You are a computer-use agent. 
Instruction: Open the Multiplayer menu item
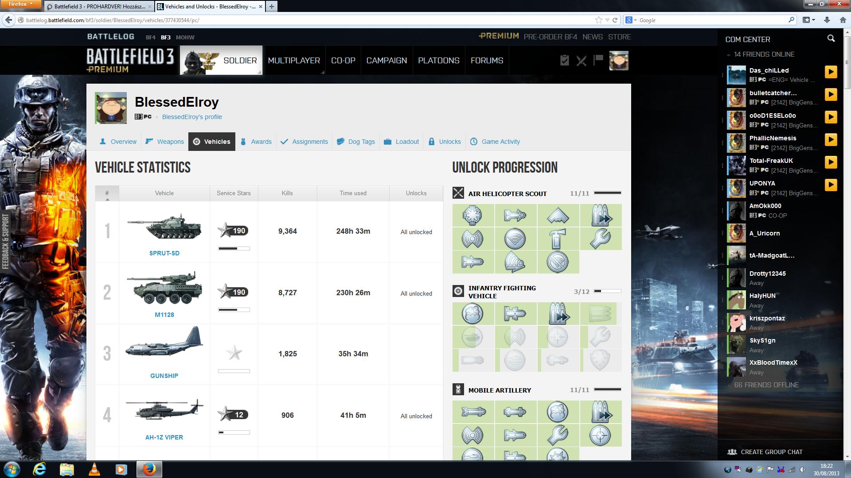point(294,60)
